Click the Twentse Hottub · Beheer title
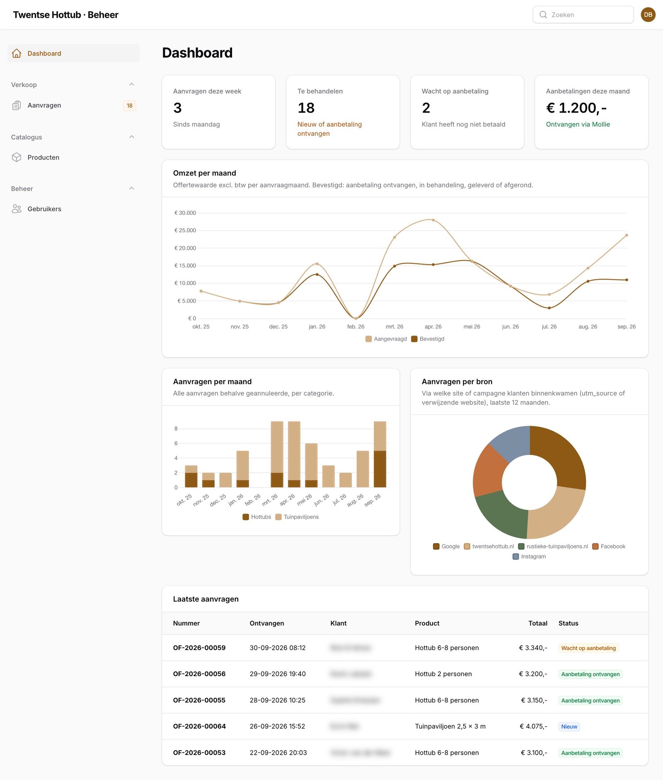This screenshot has height=780, width=663. [65, 15]
